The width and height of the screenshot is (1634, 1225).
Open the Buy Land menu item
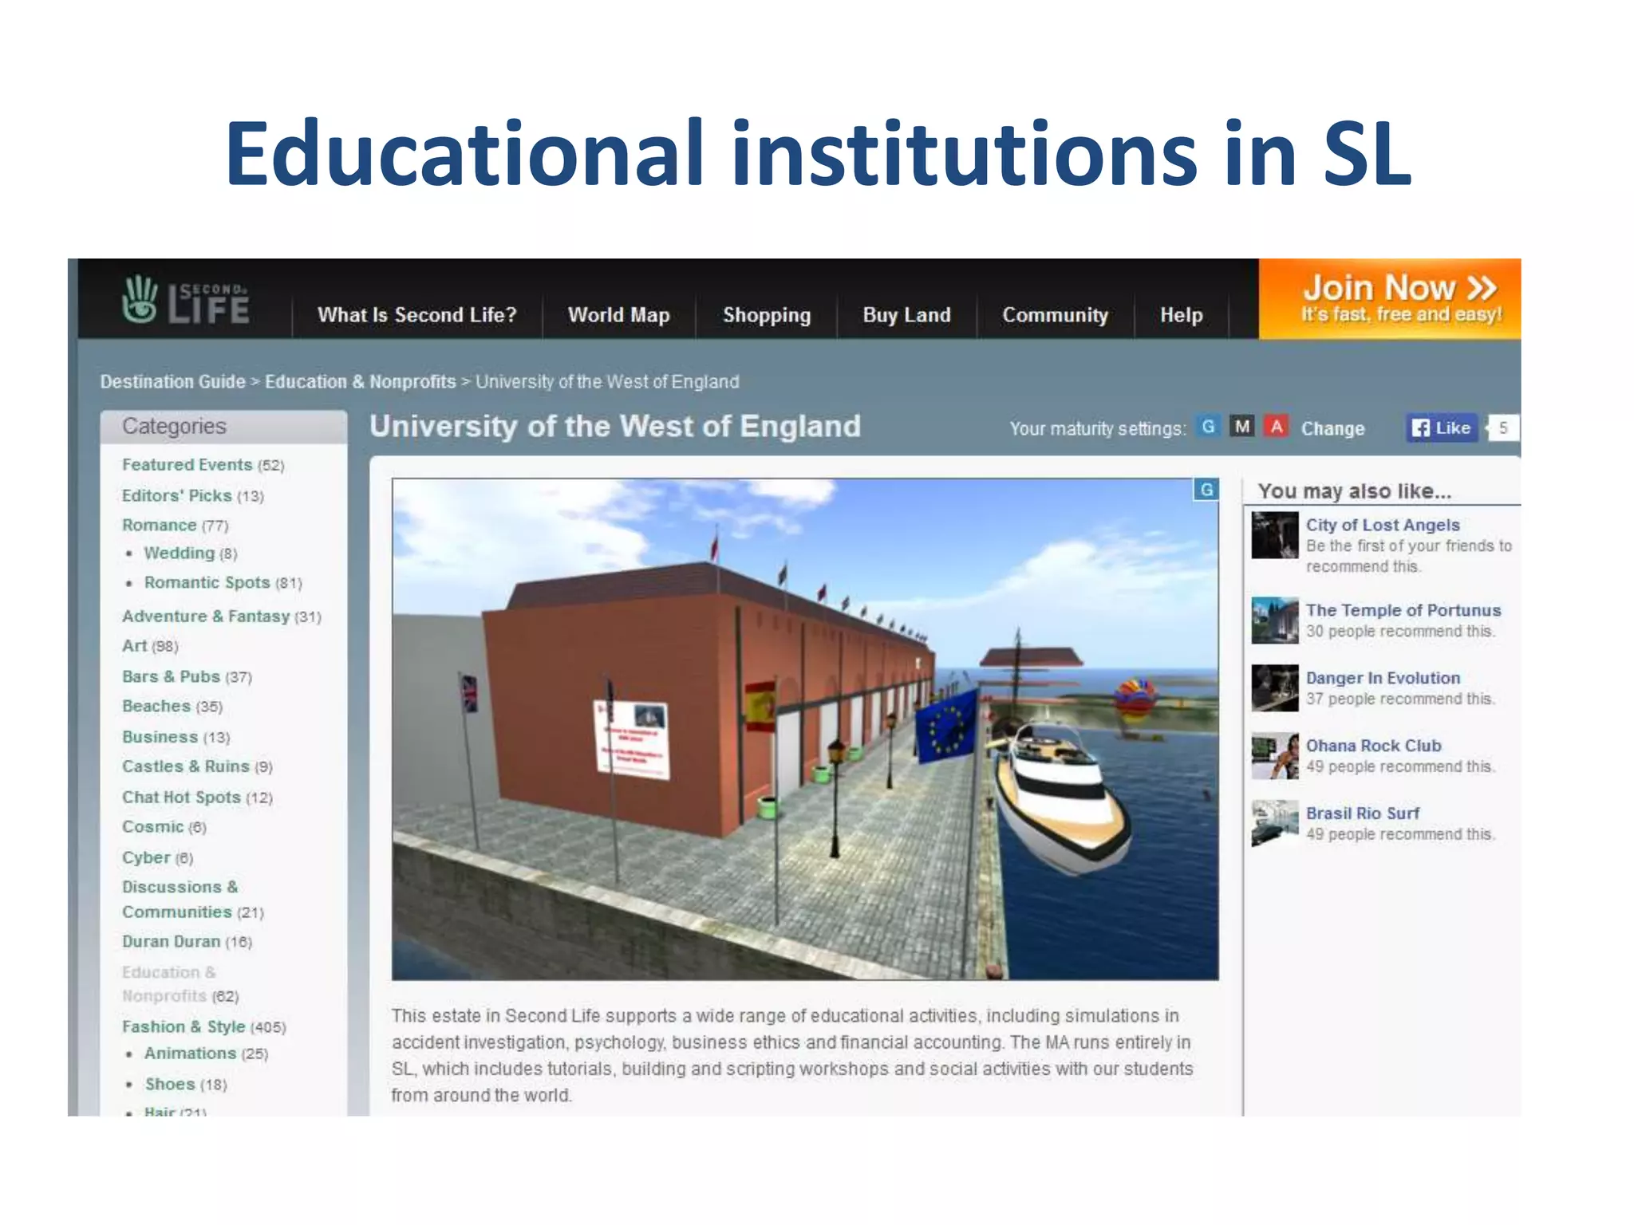click(906, 315)
